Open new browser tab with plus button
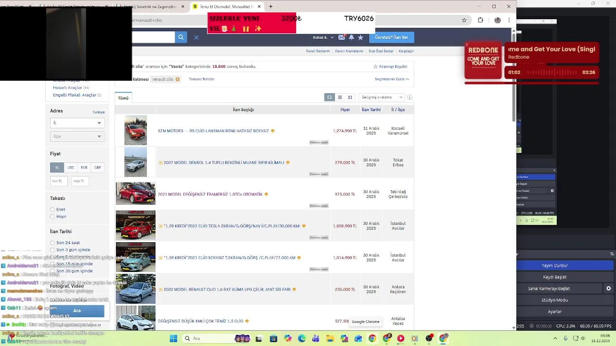Screen dimensions: 616x346 [x=270, y=7]
